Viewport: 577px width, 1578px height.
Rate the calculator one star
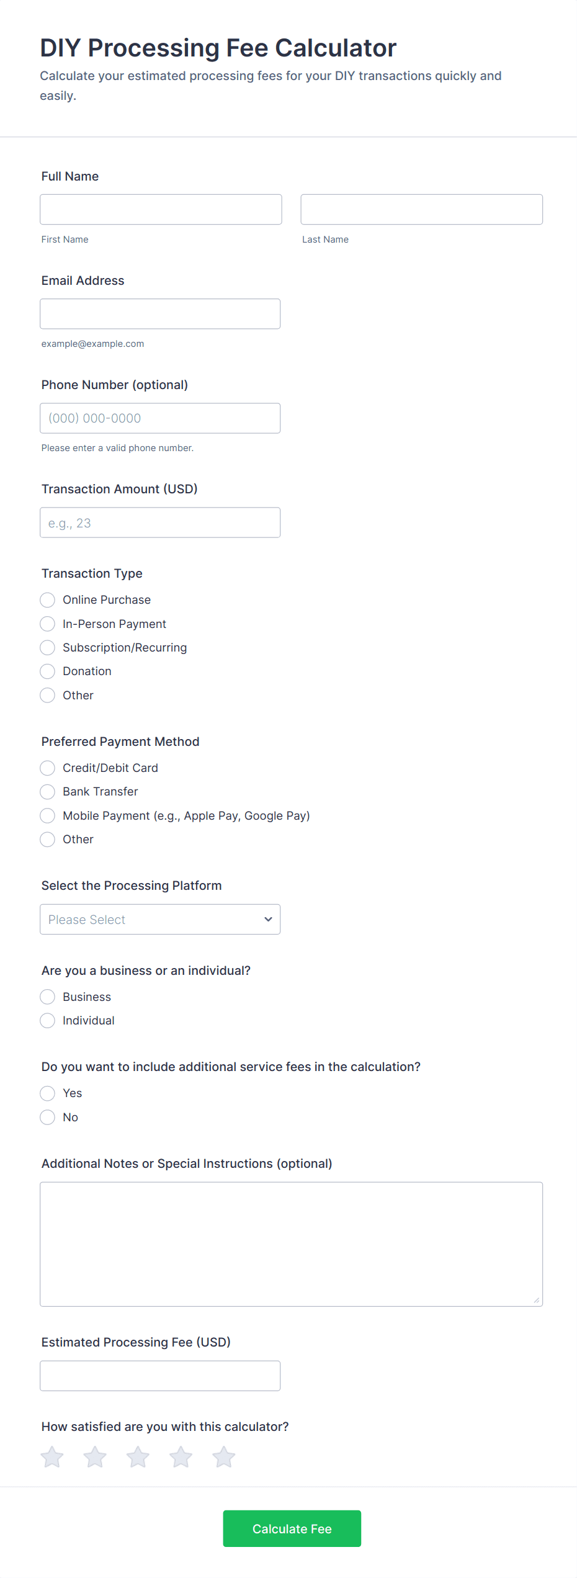[52, 1457]
